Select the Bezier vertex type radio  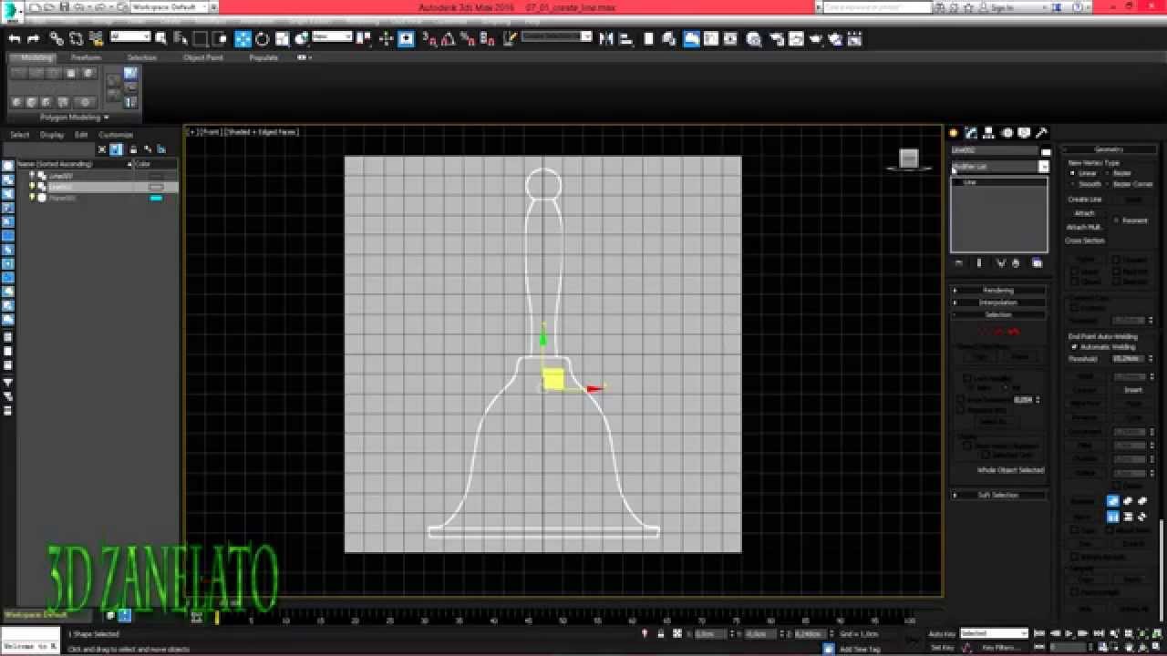[x=1108, y=173]
